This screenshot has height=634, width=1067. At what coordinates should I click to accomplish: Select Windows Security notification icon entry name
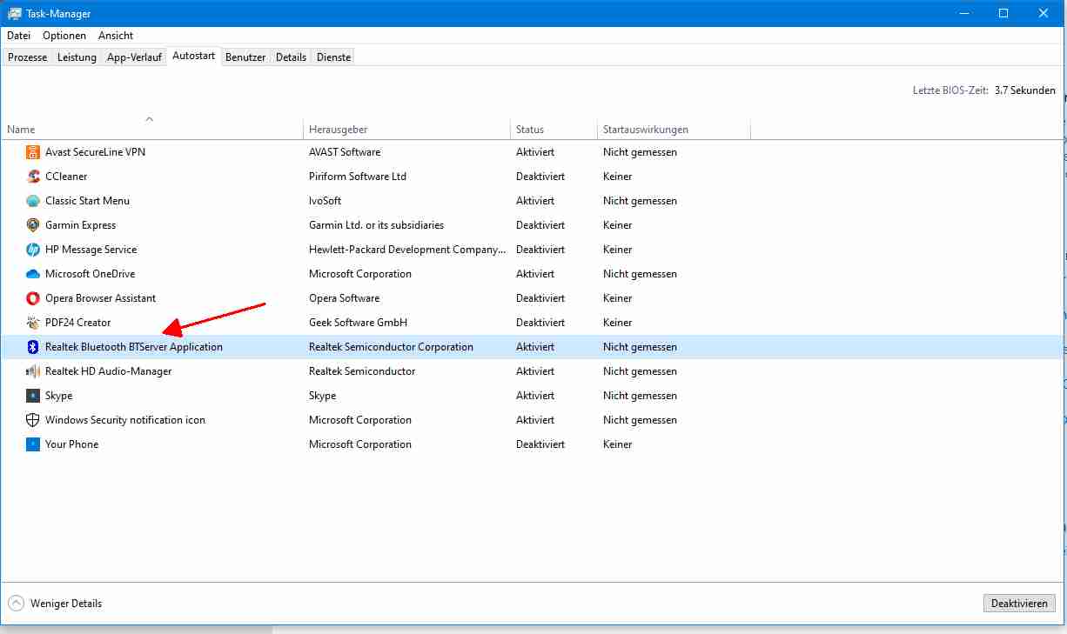(x=125, y=420)
